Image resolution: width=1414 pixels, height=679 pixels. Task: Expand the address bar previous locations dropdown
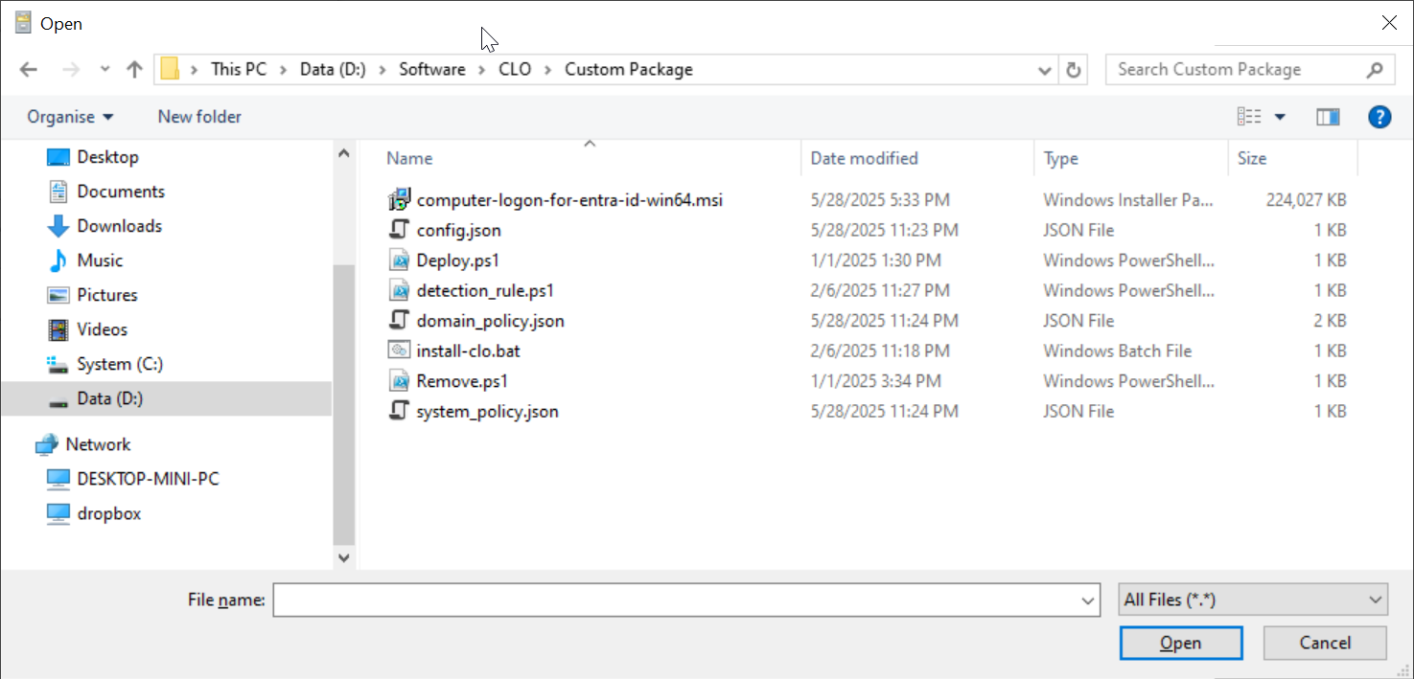[1045, 70]
